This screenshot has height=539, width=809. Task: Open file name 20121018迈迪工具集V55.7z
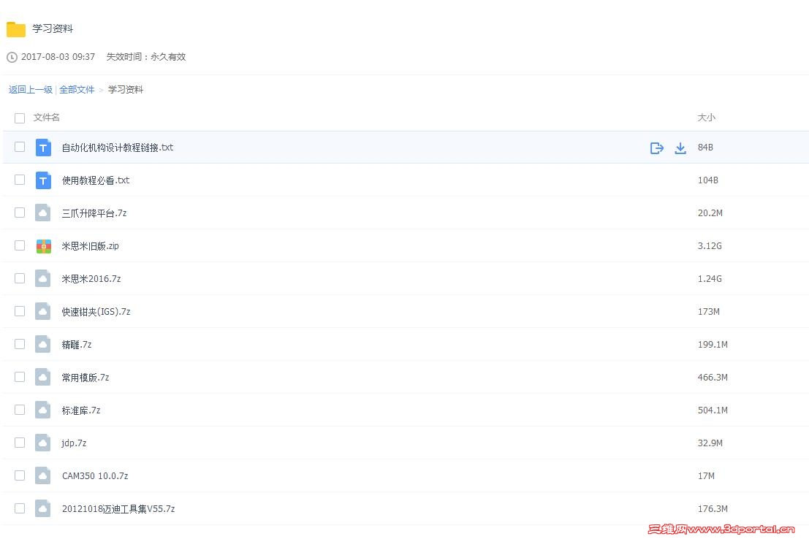(x=118, y=509)
